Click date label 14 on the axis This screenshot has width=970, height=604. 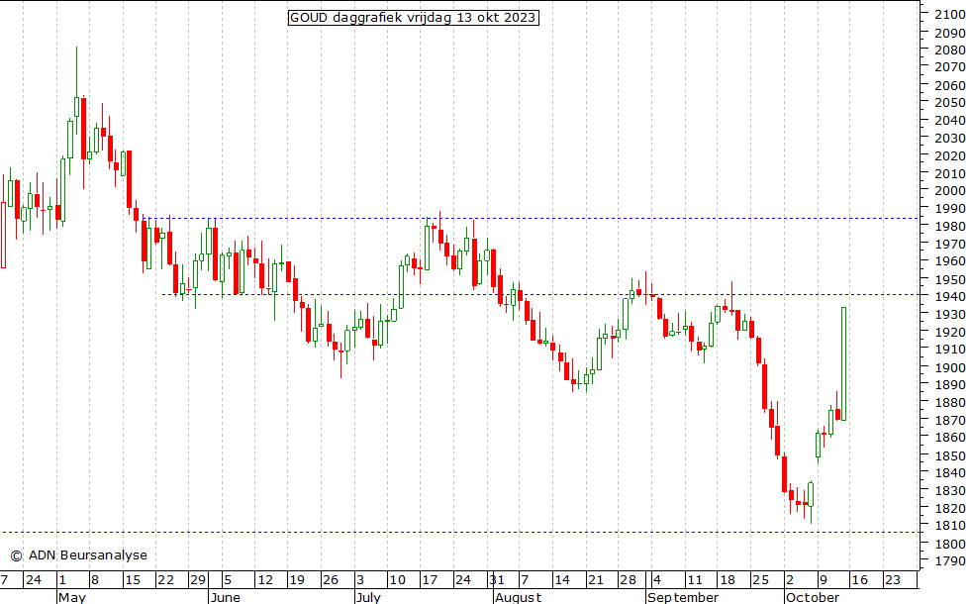tap(562, 580)
